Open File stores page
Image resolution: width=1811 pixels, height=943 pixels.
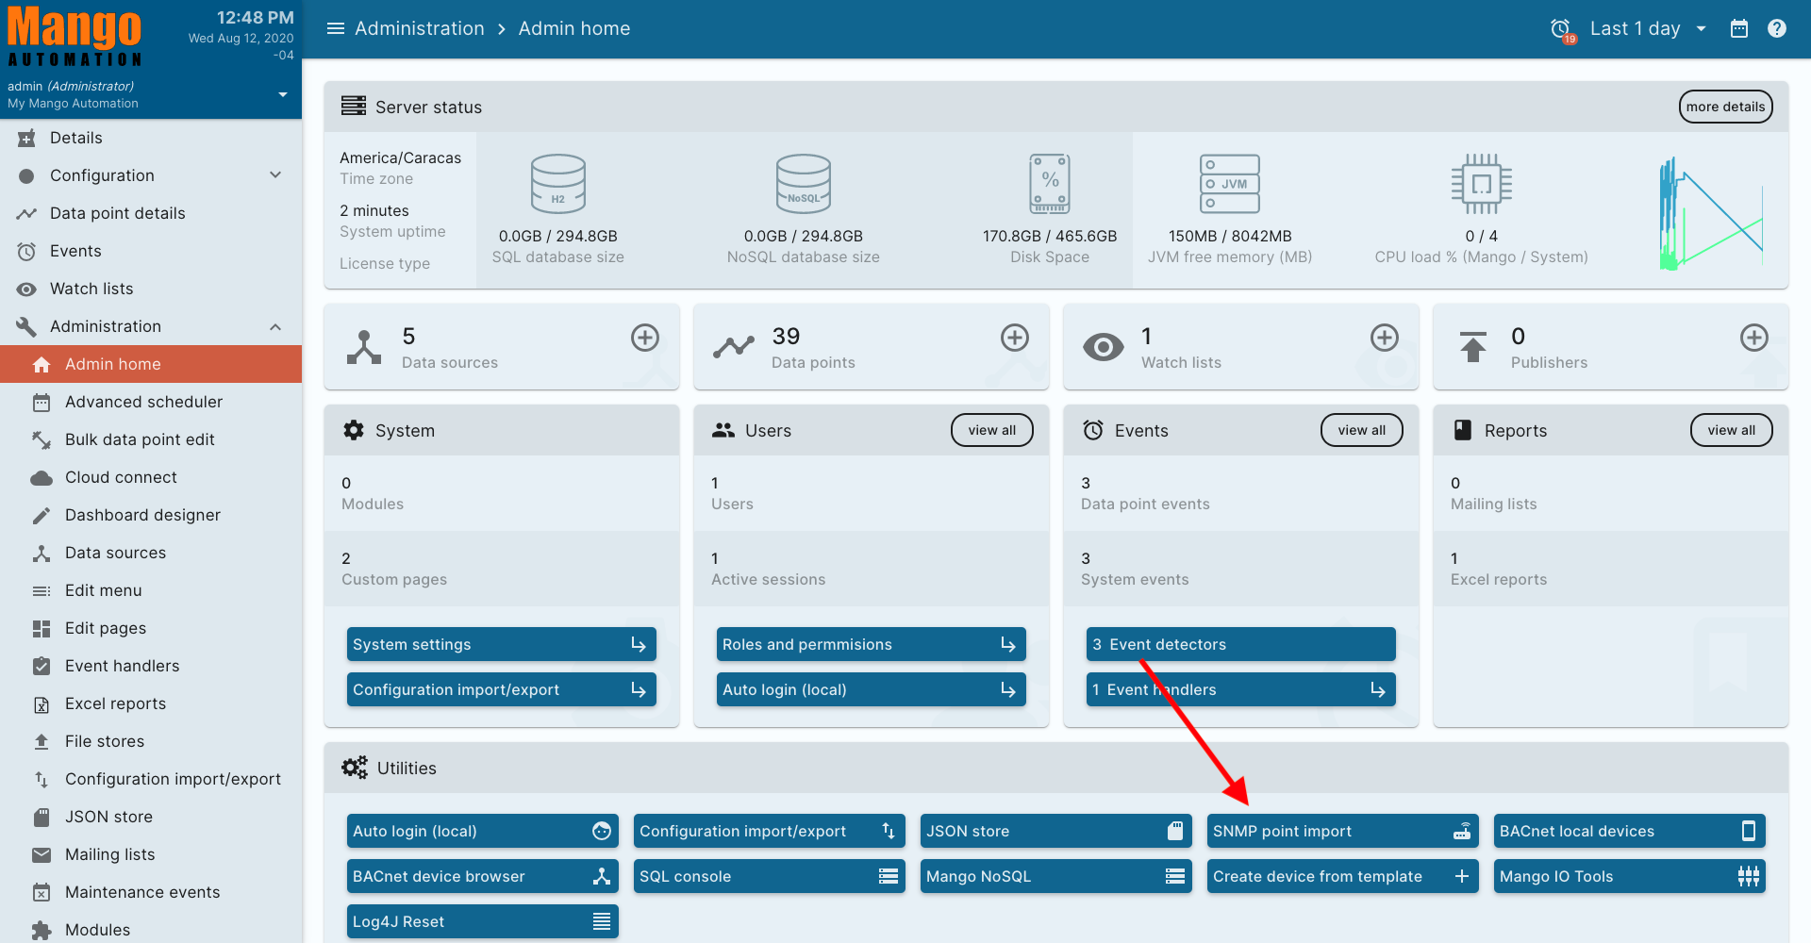coord(151,741)
